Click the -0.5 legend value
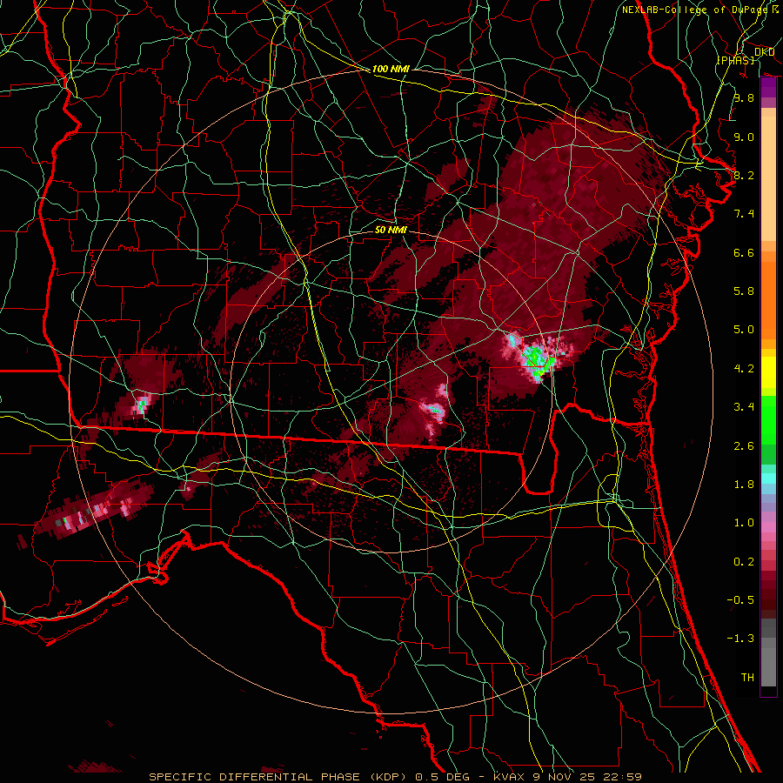This screenshot has height=783, width=783. (740, 600)
